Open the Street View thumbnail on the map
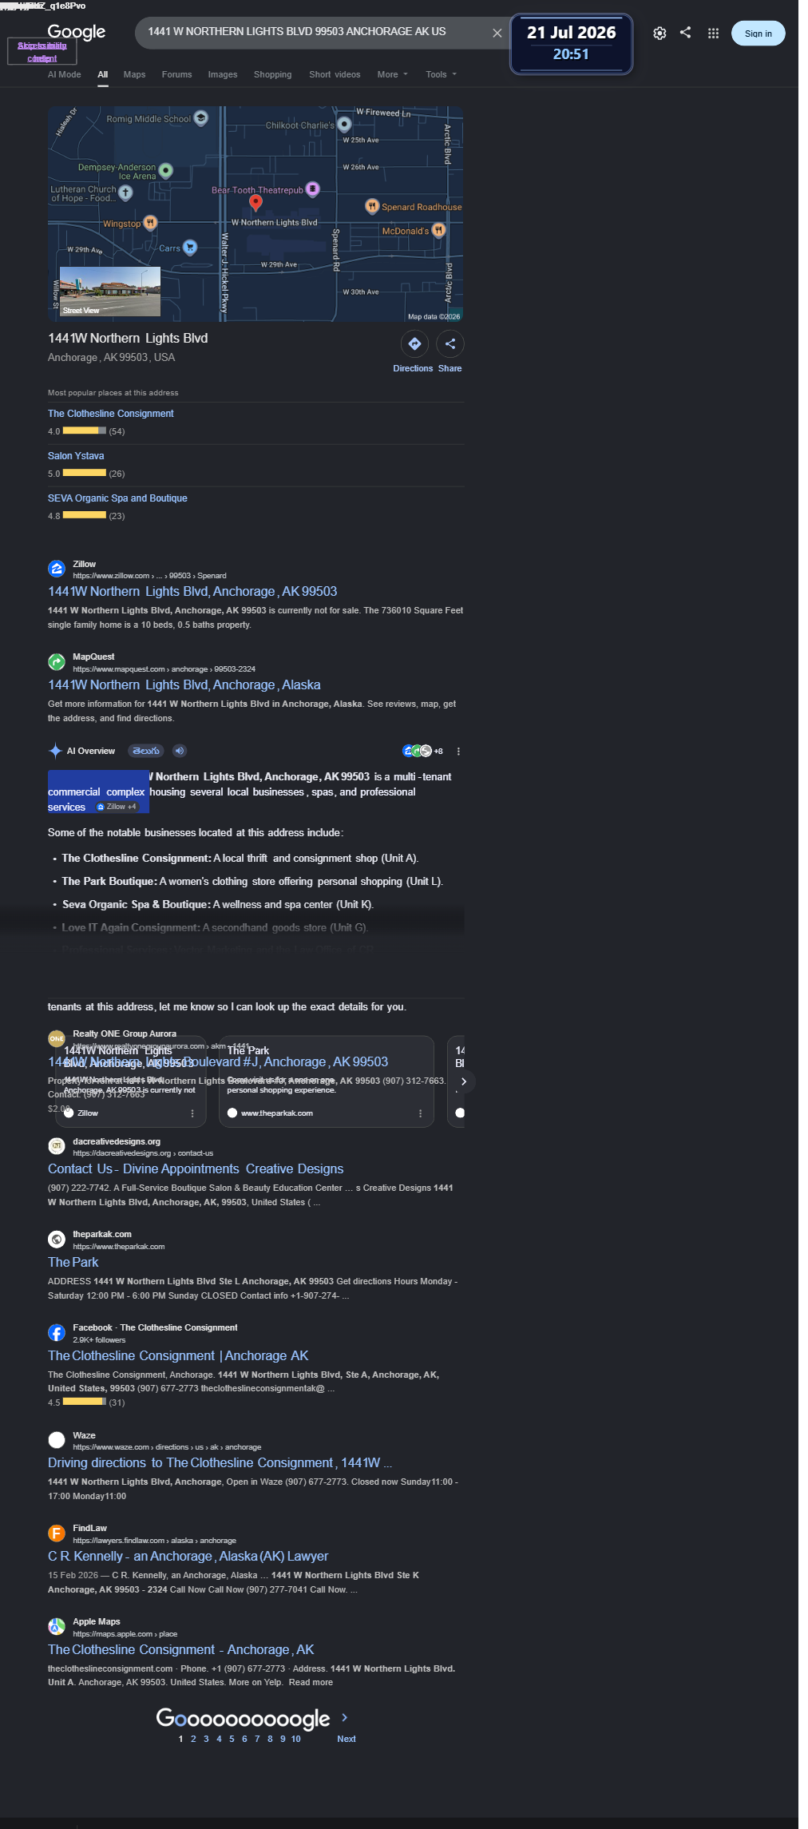Screen dimensions: 808x1829 tap(110, 292)
